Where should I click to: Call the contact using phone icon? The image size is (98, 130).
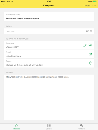click(85, 45)
